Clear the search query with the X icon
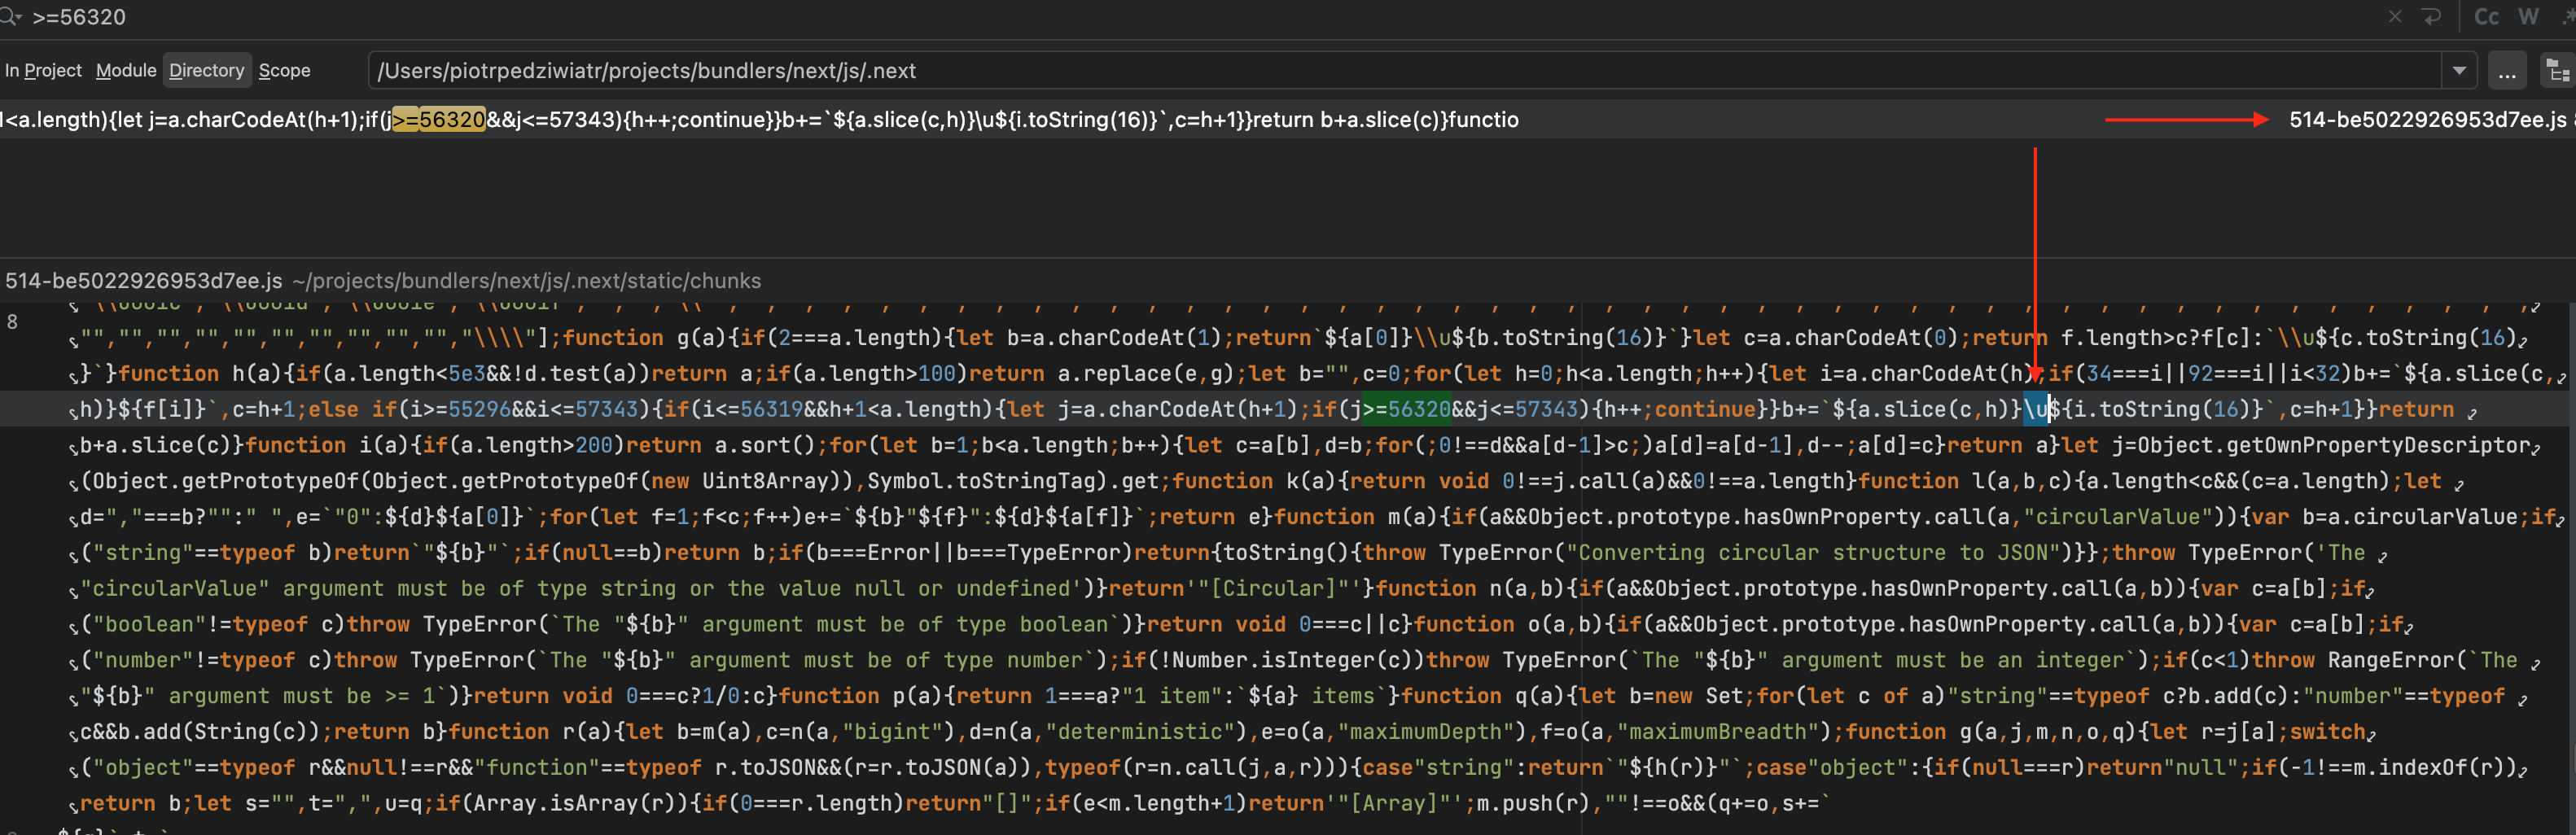 (x=2396, y=17)
